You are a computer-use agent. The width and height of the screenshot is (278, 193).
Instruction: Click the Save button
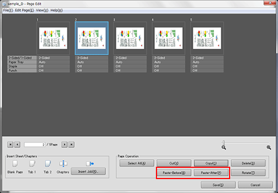pos(218,185)
